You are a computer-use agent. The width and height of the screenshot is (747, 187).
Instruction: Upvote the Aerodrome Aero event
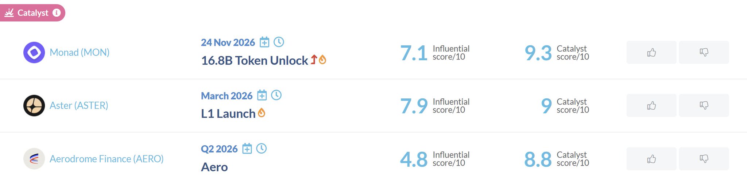(x=651, y=159)
